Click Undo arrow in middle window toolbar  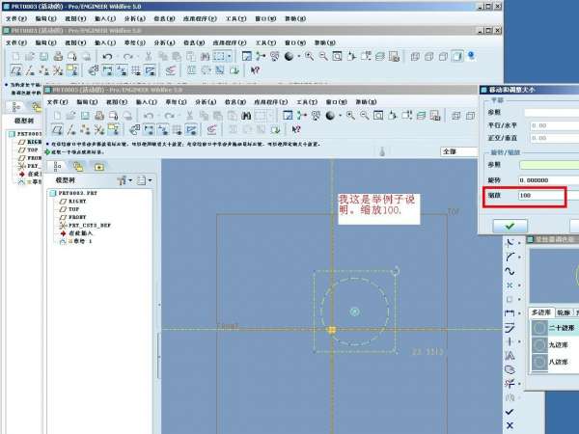coord(107,57)
